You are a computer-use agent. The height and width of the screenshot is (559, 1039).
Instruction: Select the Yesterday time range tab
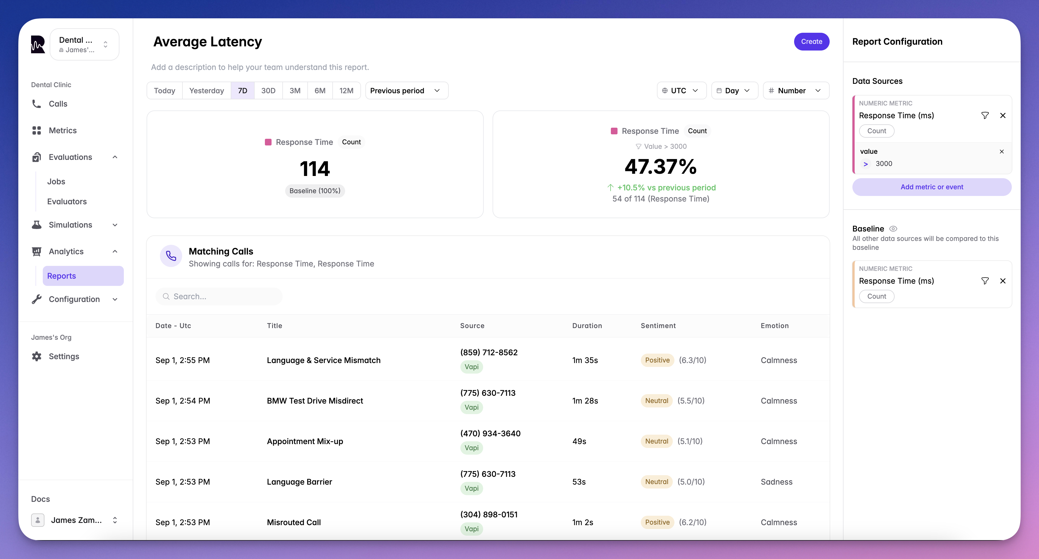206,91
